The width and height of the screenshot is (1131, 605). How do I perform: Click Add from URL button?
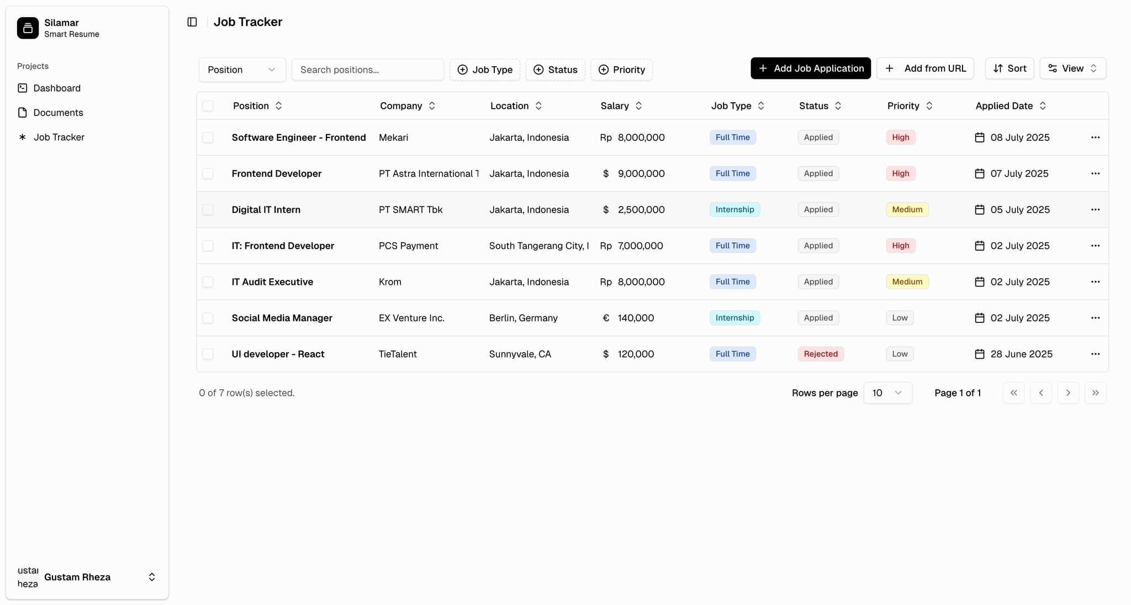(x=925, y=68)
